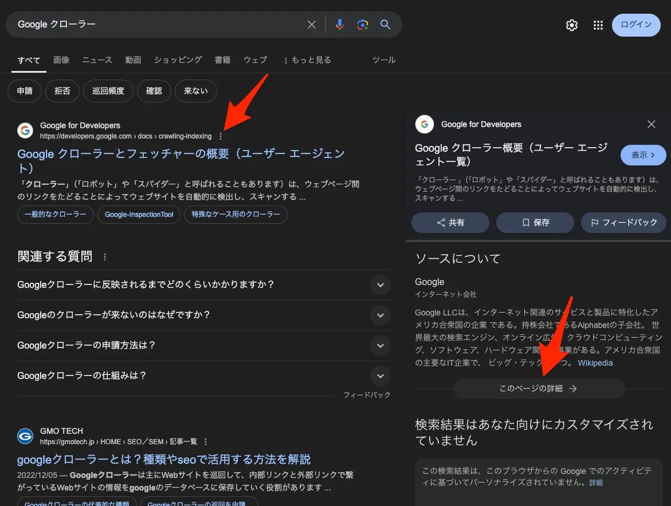
Task: Click Google for Developers site name in result
Action: (x=80, y=126)
